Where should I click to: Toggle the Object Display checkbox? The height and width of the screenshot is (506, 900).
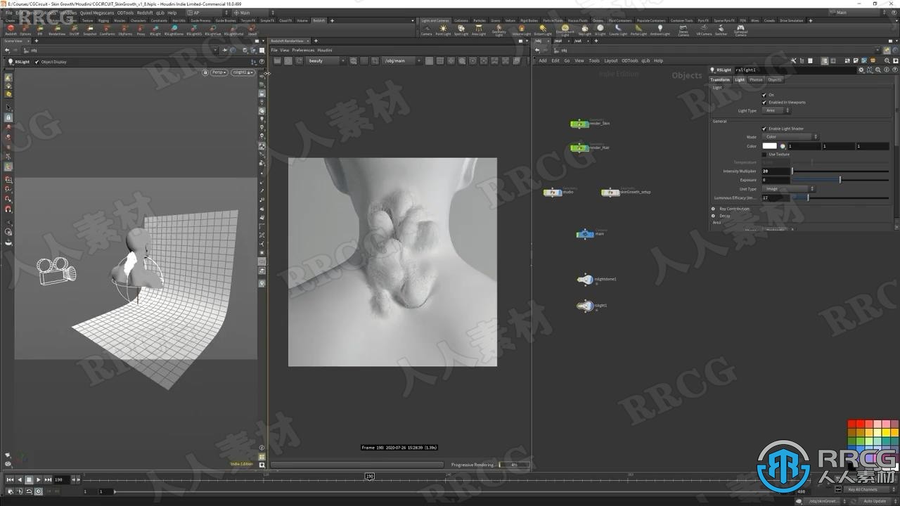click(x=37, y=62)
